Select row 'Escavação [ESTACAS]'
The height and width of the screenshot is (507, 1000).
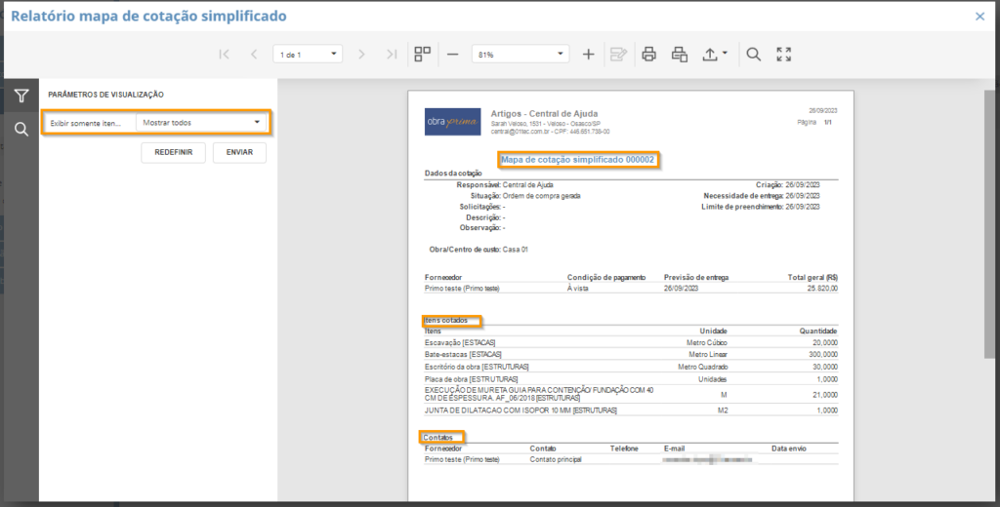pyautogui.click(x=631, y=342)
